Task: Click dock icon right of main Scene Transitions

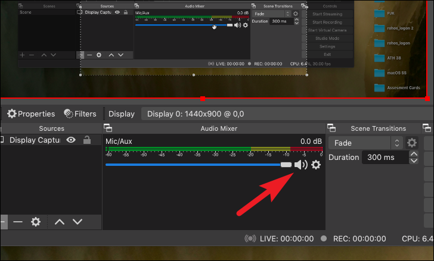Action: coord(426,128)
